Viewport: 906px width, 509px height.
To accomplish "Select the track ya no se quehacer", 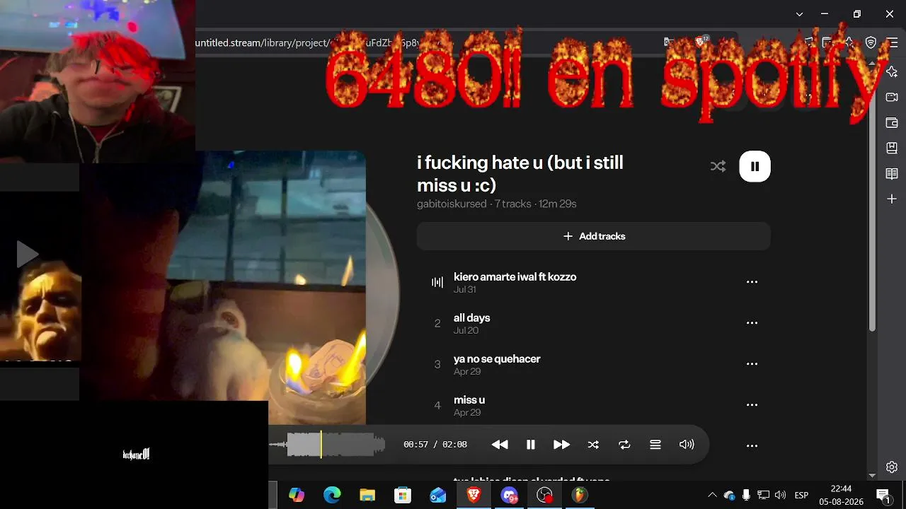I will [497, 359].
